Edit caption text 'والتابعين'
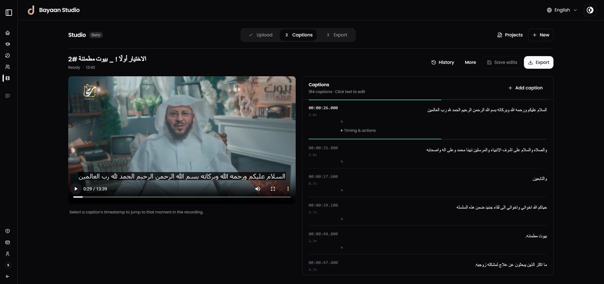This screenshot has width=604, height=284. [540, 179]
